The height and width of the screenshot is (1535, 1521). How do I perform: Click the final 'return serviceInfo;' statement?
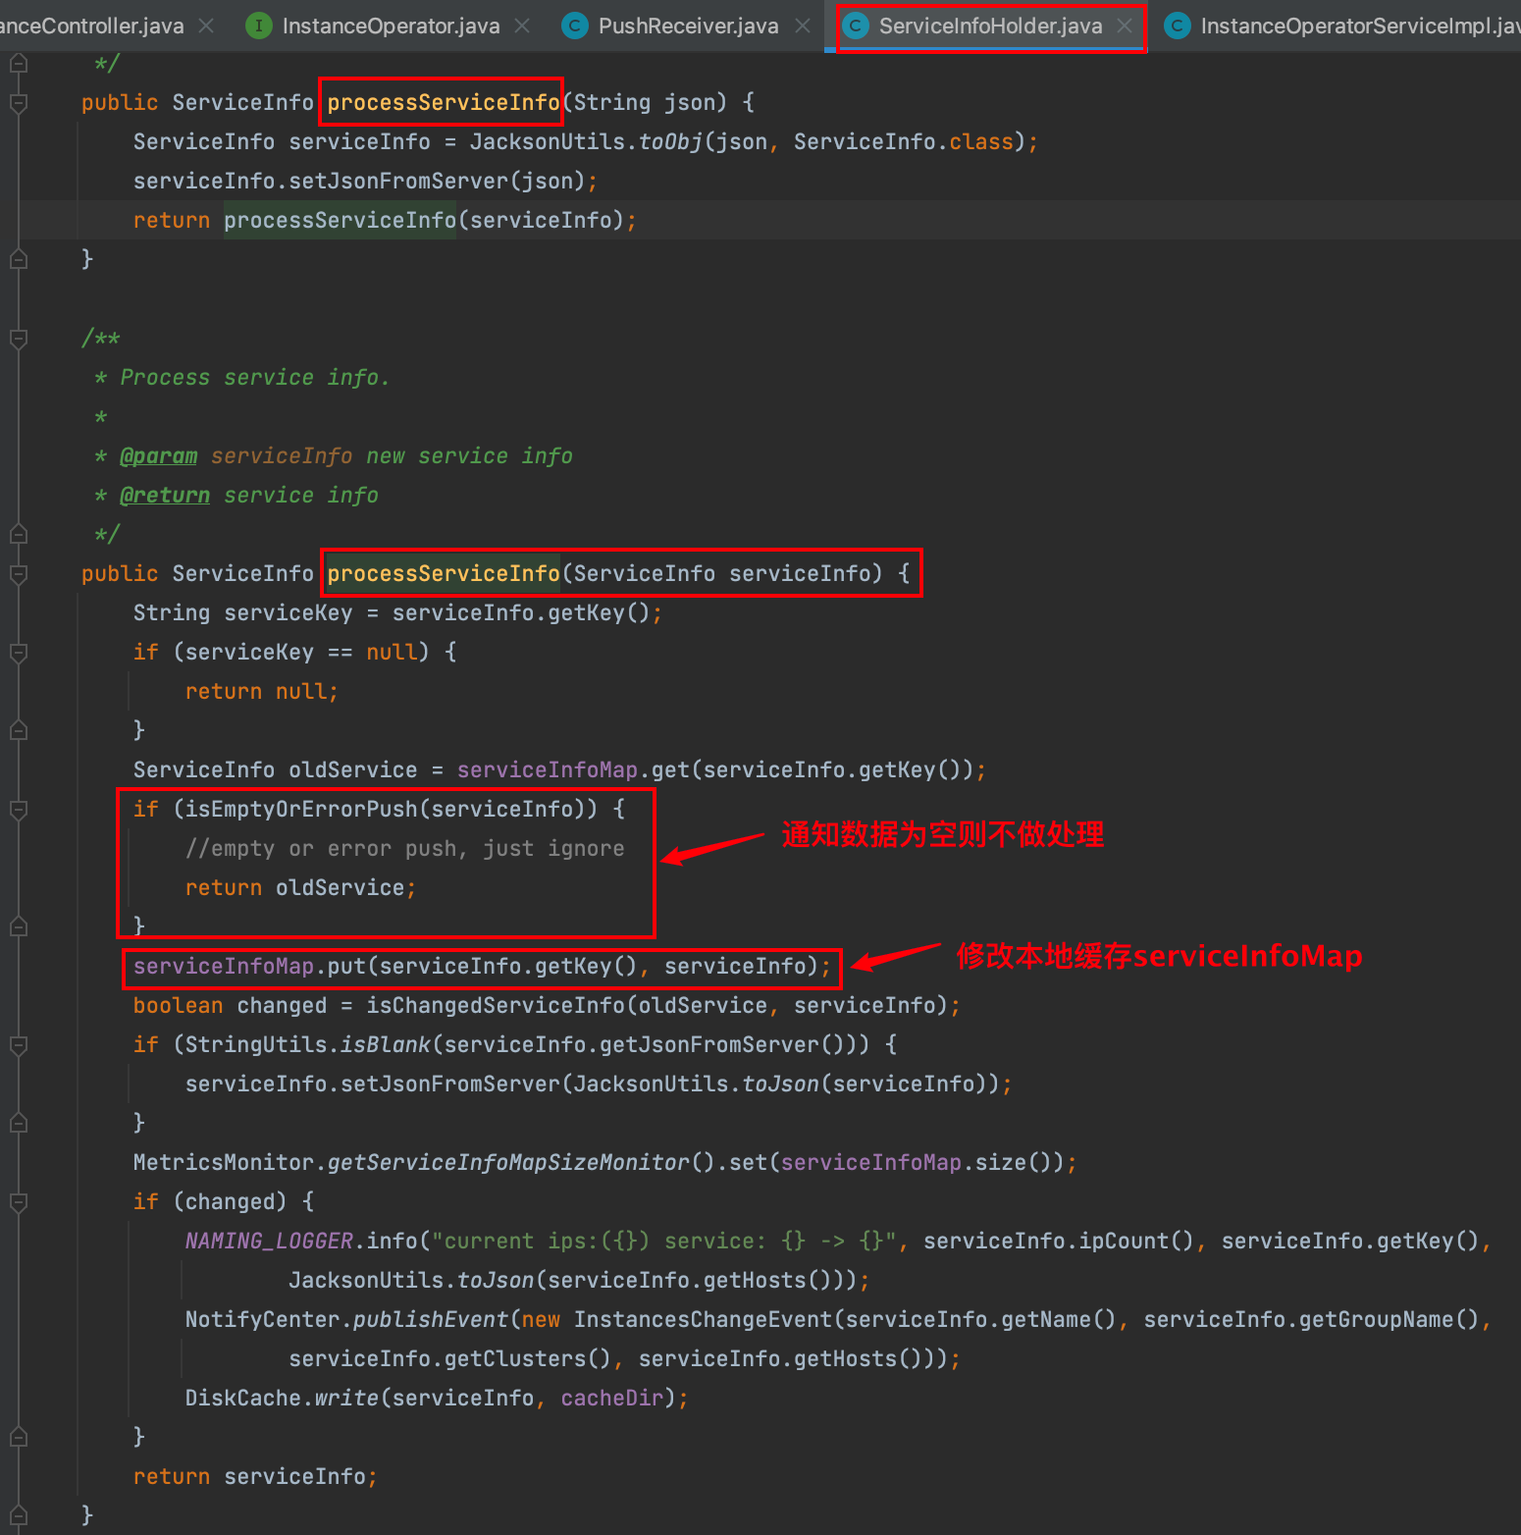click(x=255, y=1476)
